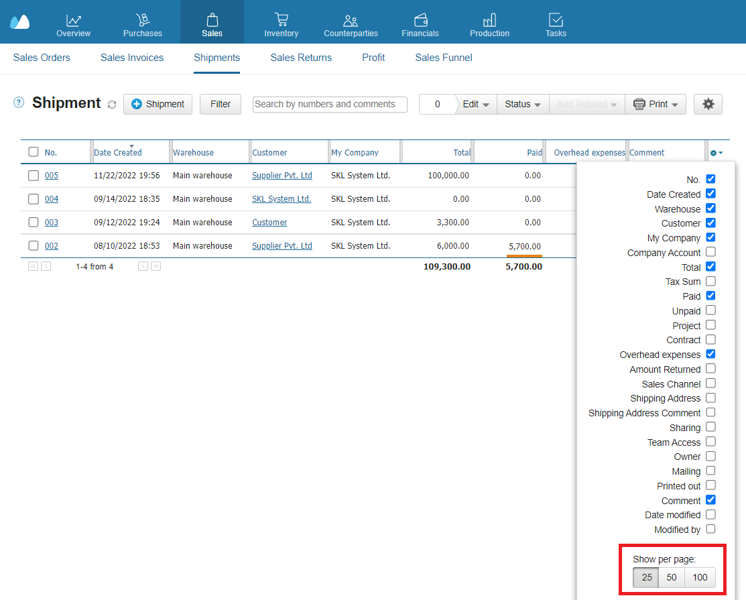Image resolution: width=746 pixels, height=600 pixels.
Task: Enable Shipping Address column
Action: point(710,398)
